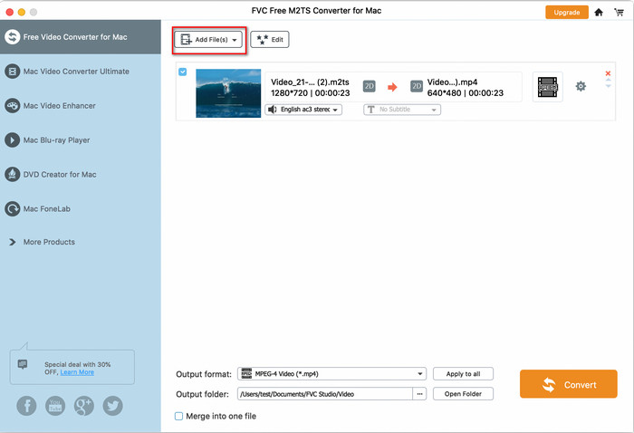
Task: Browse output folder with ellipsis button
Action: point(419,394)
